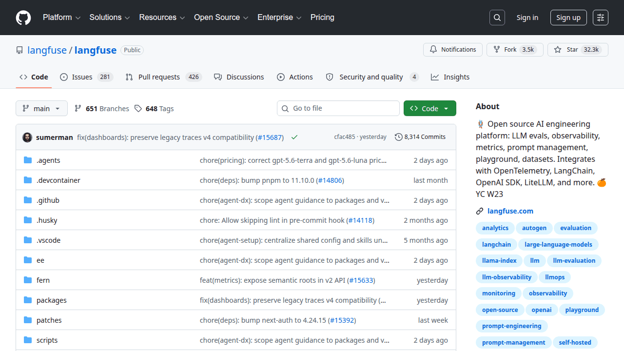This screenshot has width=624, height=351.
Task: Open pull request #15687 link
Action: [270, 137]
